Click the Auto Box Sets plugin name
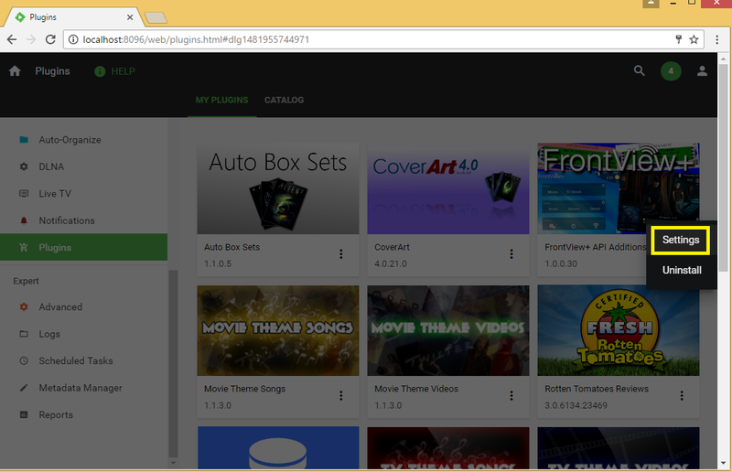 click(x=231, y=248)
